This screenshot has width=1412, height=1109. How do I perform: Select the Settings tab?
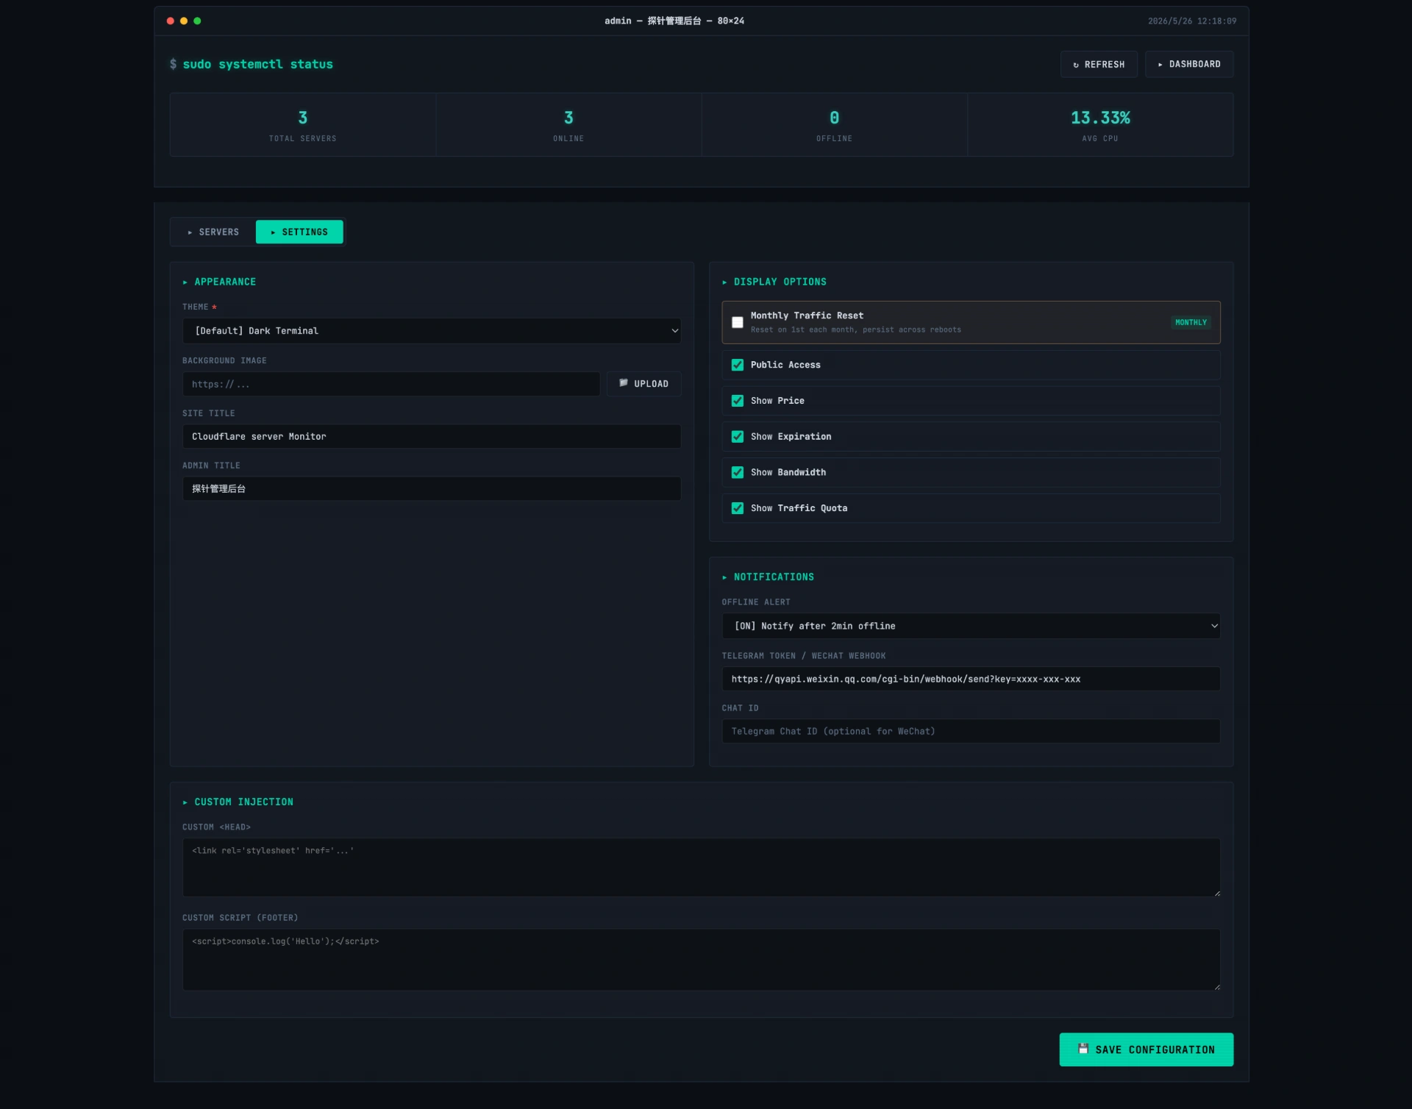[x=299, y=232]
